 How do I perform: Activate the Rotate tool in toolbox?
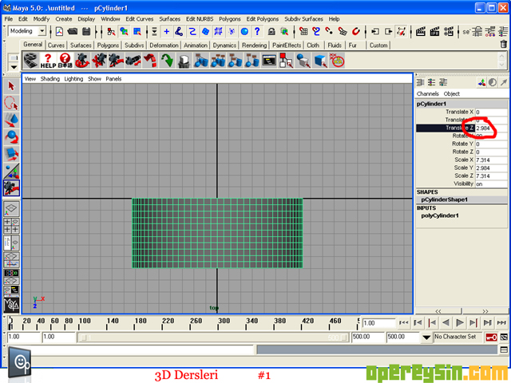tap(11, 136)
